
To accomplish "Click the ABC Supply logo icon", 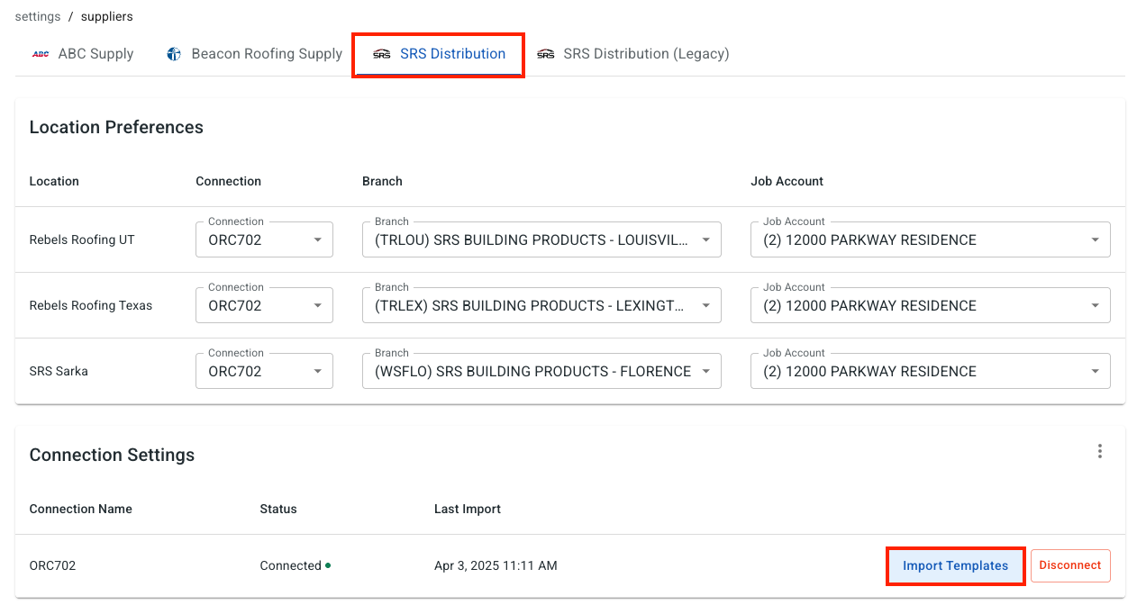I will pos(41,54).
